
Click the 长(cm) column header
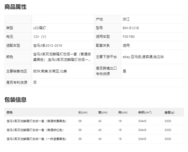coord(83,113)
